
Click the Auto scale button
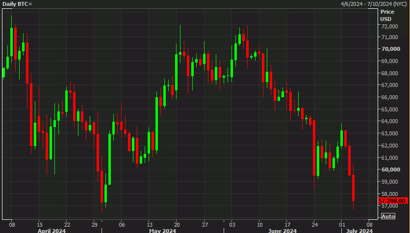click(388, 216)
